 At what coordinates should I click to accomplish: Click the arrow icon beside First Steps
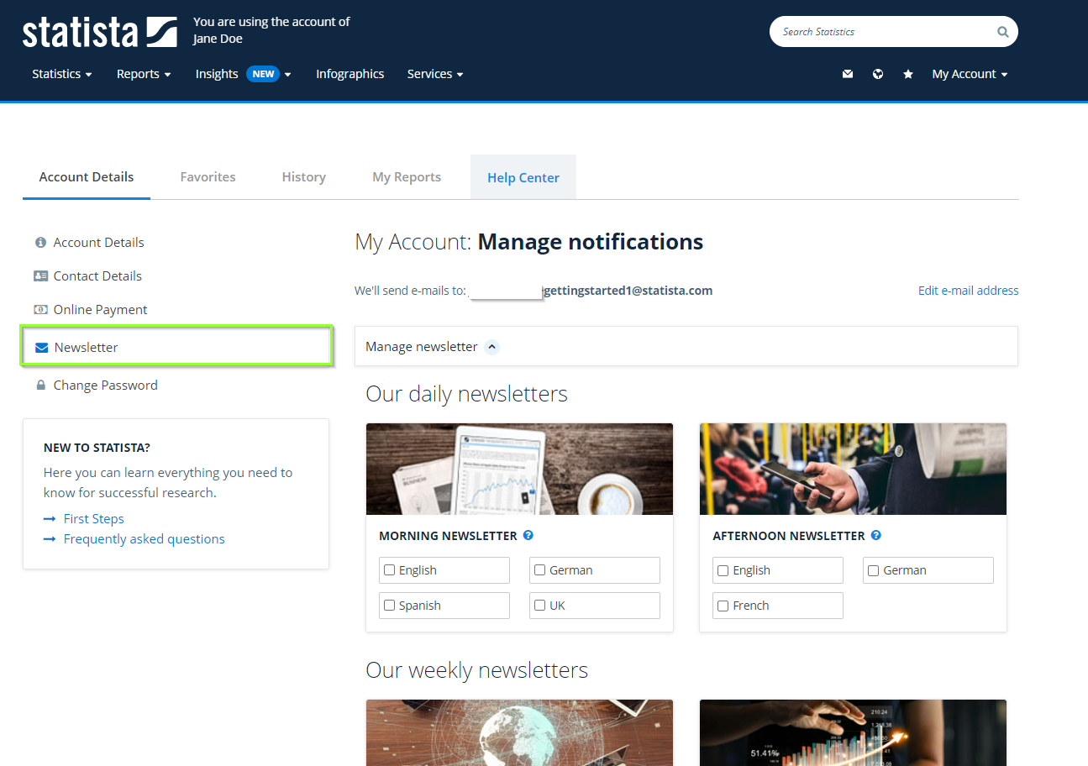(50, 519)
